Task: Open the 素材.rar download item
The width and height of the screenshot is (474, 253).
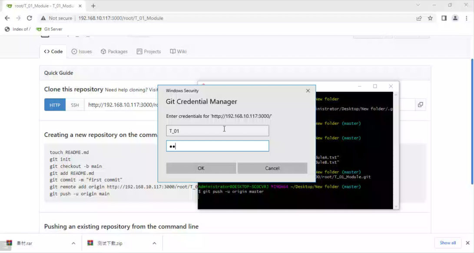Action: point(24,243)
